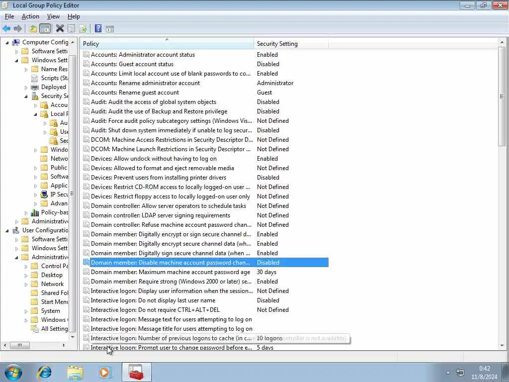Click the Computer Configuration node icon
509x382 pixels.
click(x=16, y=42)
